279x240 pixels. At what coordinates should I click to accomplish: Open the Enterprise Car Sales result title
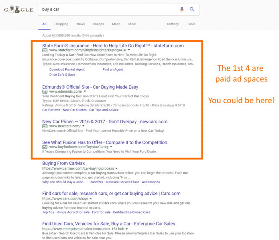tap(109, 224)
